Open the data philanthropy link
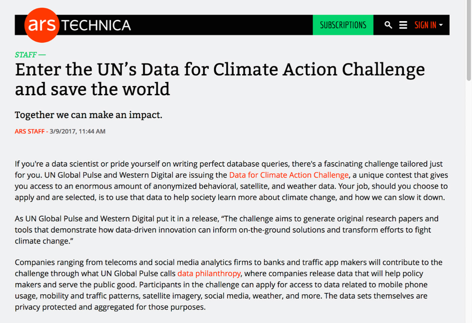This screenshot has height=323, width=472. point(209,274)
